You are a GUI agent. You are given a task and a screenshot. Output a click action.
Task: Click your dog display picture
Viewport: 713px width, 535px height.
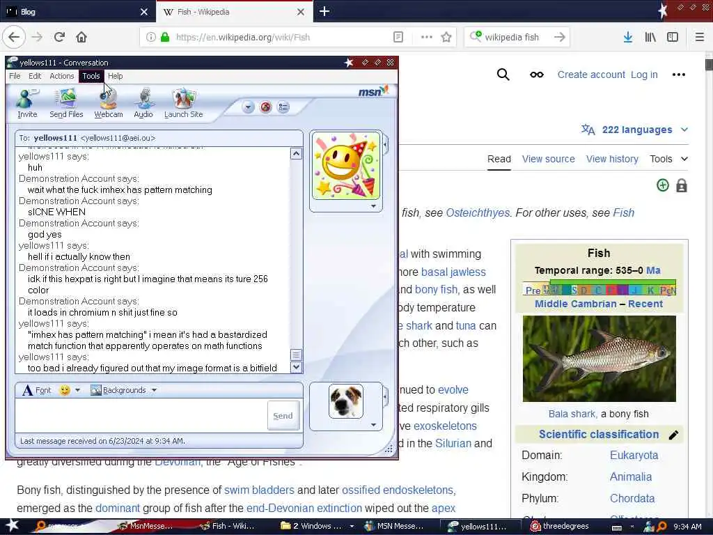(x=346, y=401)
